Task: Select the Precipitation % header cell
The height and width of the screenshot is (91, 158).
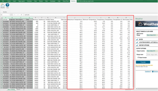Action: (x=117, y=20)
